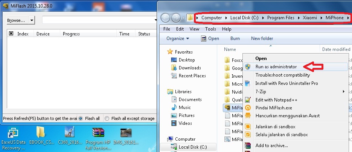The width and height of the screenshot is (352, 152).
Task: Click the Browse button in MiFlash
Action: coord(18,20)
